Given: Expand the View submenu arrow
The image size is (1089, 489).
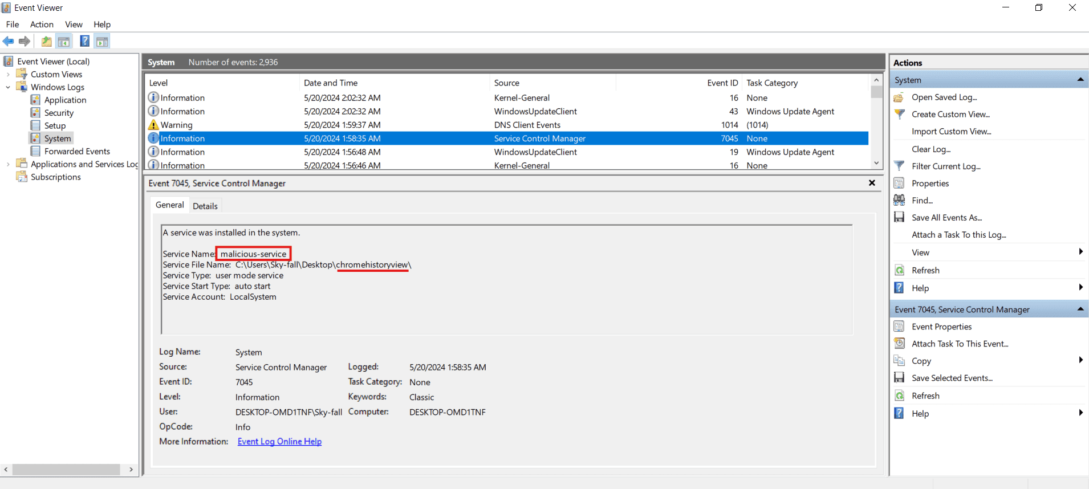Looking at the screenshot, I should point(1080,252).
